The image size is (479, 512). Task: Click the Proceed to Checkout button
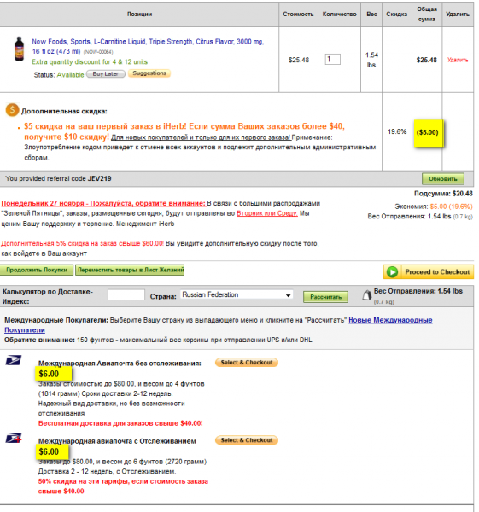pos(429,271)
